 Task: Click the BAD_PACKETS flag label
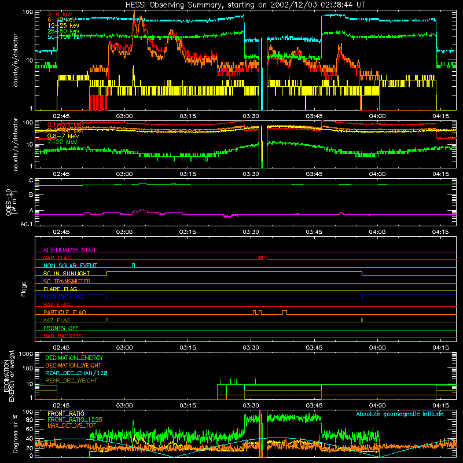pyautogui.click(x=63, y=336)
